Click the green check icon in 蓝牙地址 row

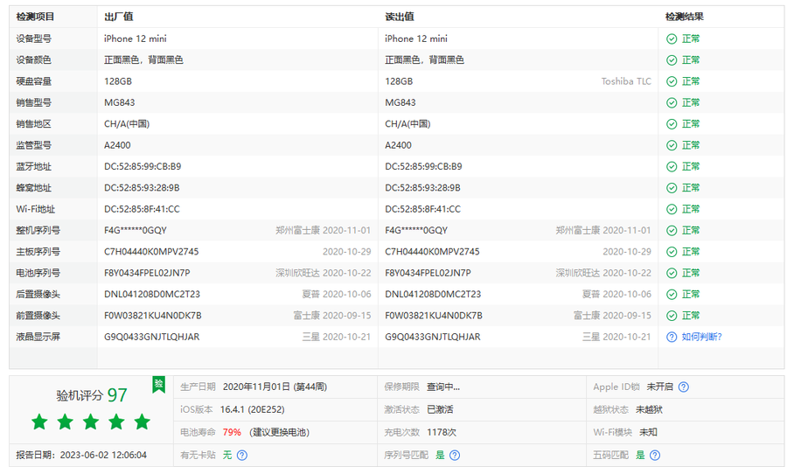click(x=672, y=167)
